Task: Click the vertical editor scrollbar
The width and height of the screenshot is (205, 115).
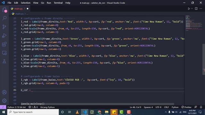Action: coord(204,59)
